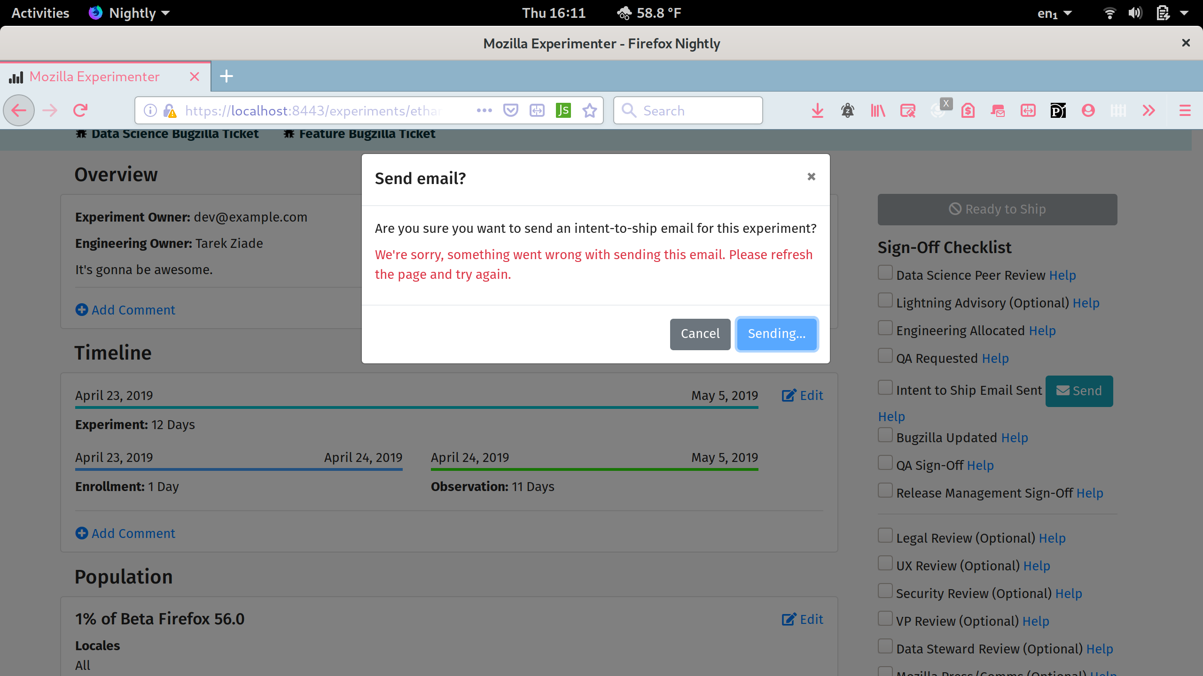This screenshot has width=1203, height=676.
Task: Open the Downloads arrow icon
Action: click(x=818, y=111)
